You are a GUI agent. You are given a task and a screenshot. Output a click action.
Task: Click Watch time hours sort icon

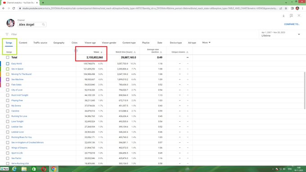click(x=135, y=52)
